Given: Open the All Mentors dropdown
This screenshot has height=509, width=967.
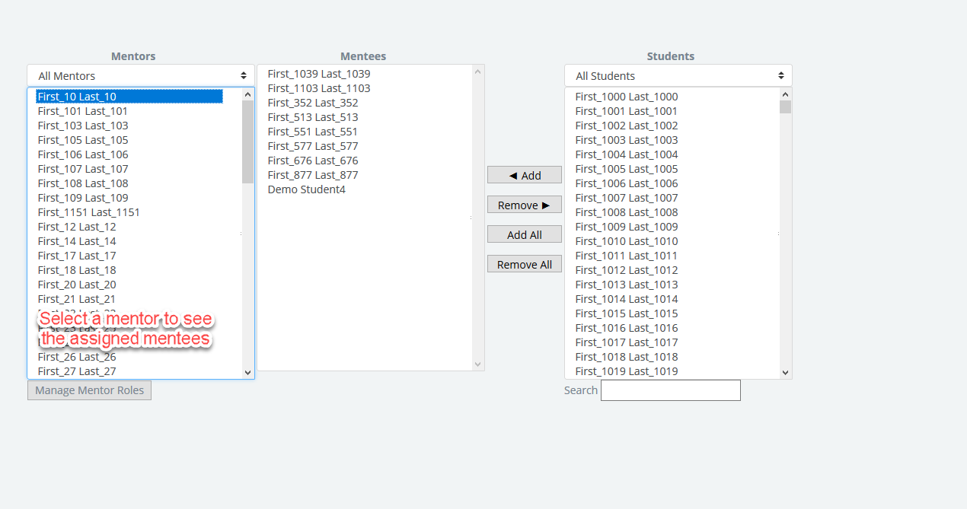Looking at the screenshot, I should pyautogui.click(x=141, y=76).
